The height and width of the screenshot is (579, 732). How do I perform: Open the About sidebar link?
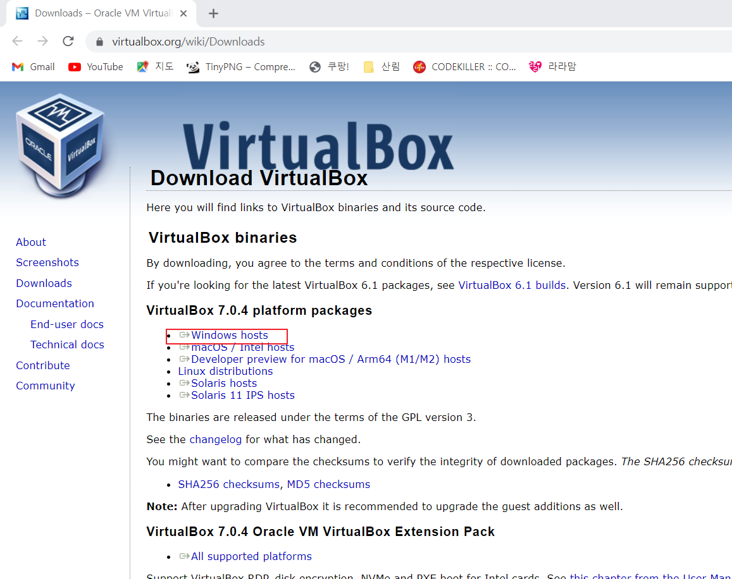point(31,242)
